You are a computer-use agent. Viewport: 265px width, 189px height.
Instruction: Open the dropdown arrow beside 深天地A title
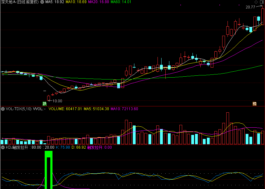pos(42,2)
